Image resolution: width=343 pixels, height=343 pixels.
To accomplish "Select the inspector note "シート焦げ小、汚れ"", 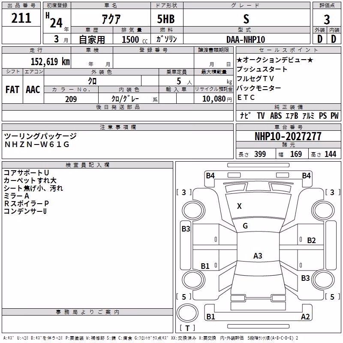I will pos(33,188).
